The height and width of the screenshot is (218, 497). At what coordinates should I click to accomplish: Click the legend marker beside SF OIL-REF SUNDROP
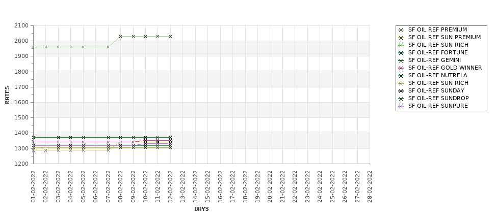coord(401,99)
